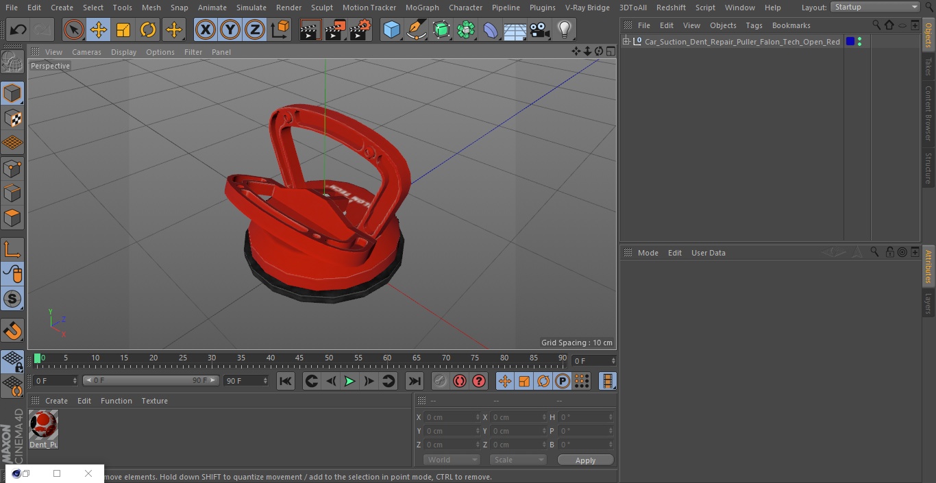
Task: Open viewport Display menu
Action: click(123, 52)
